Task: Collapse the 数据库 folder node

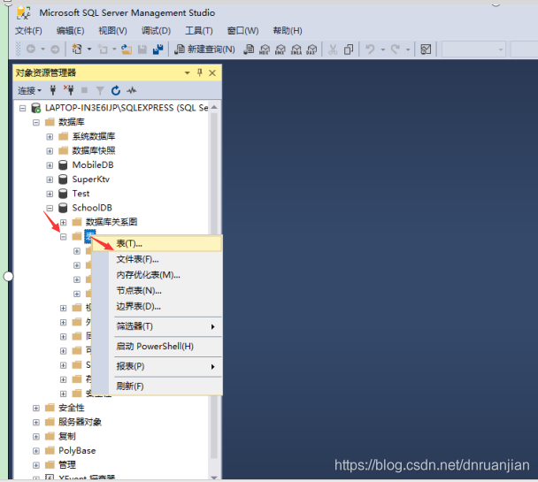Action: point(36,122)
